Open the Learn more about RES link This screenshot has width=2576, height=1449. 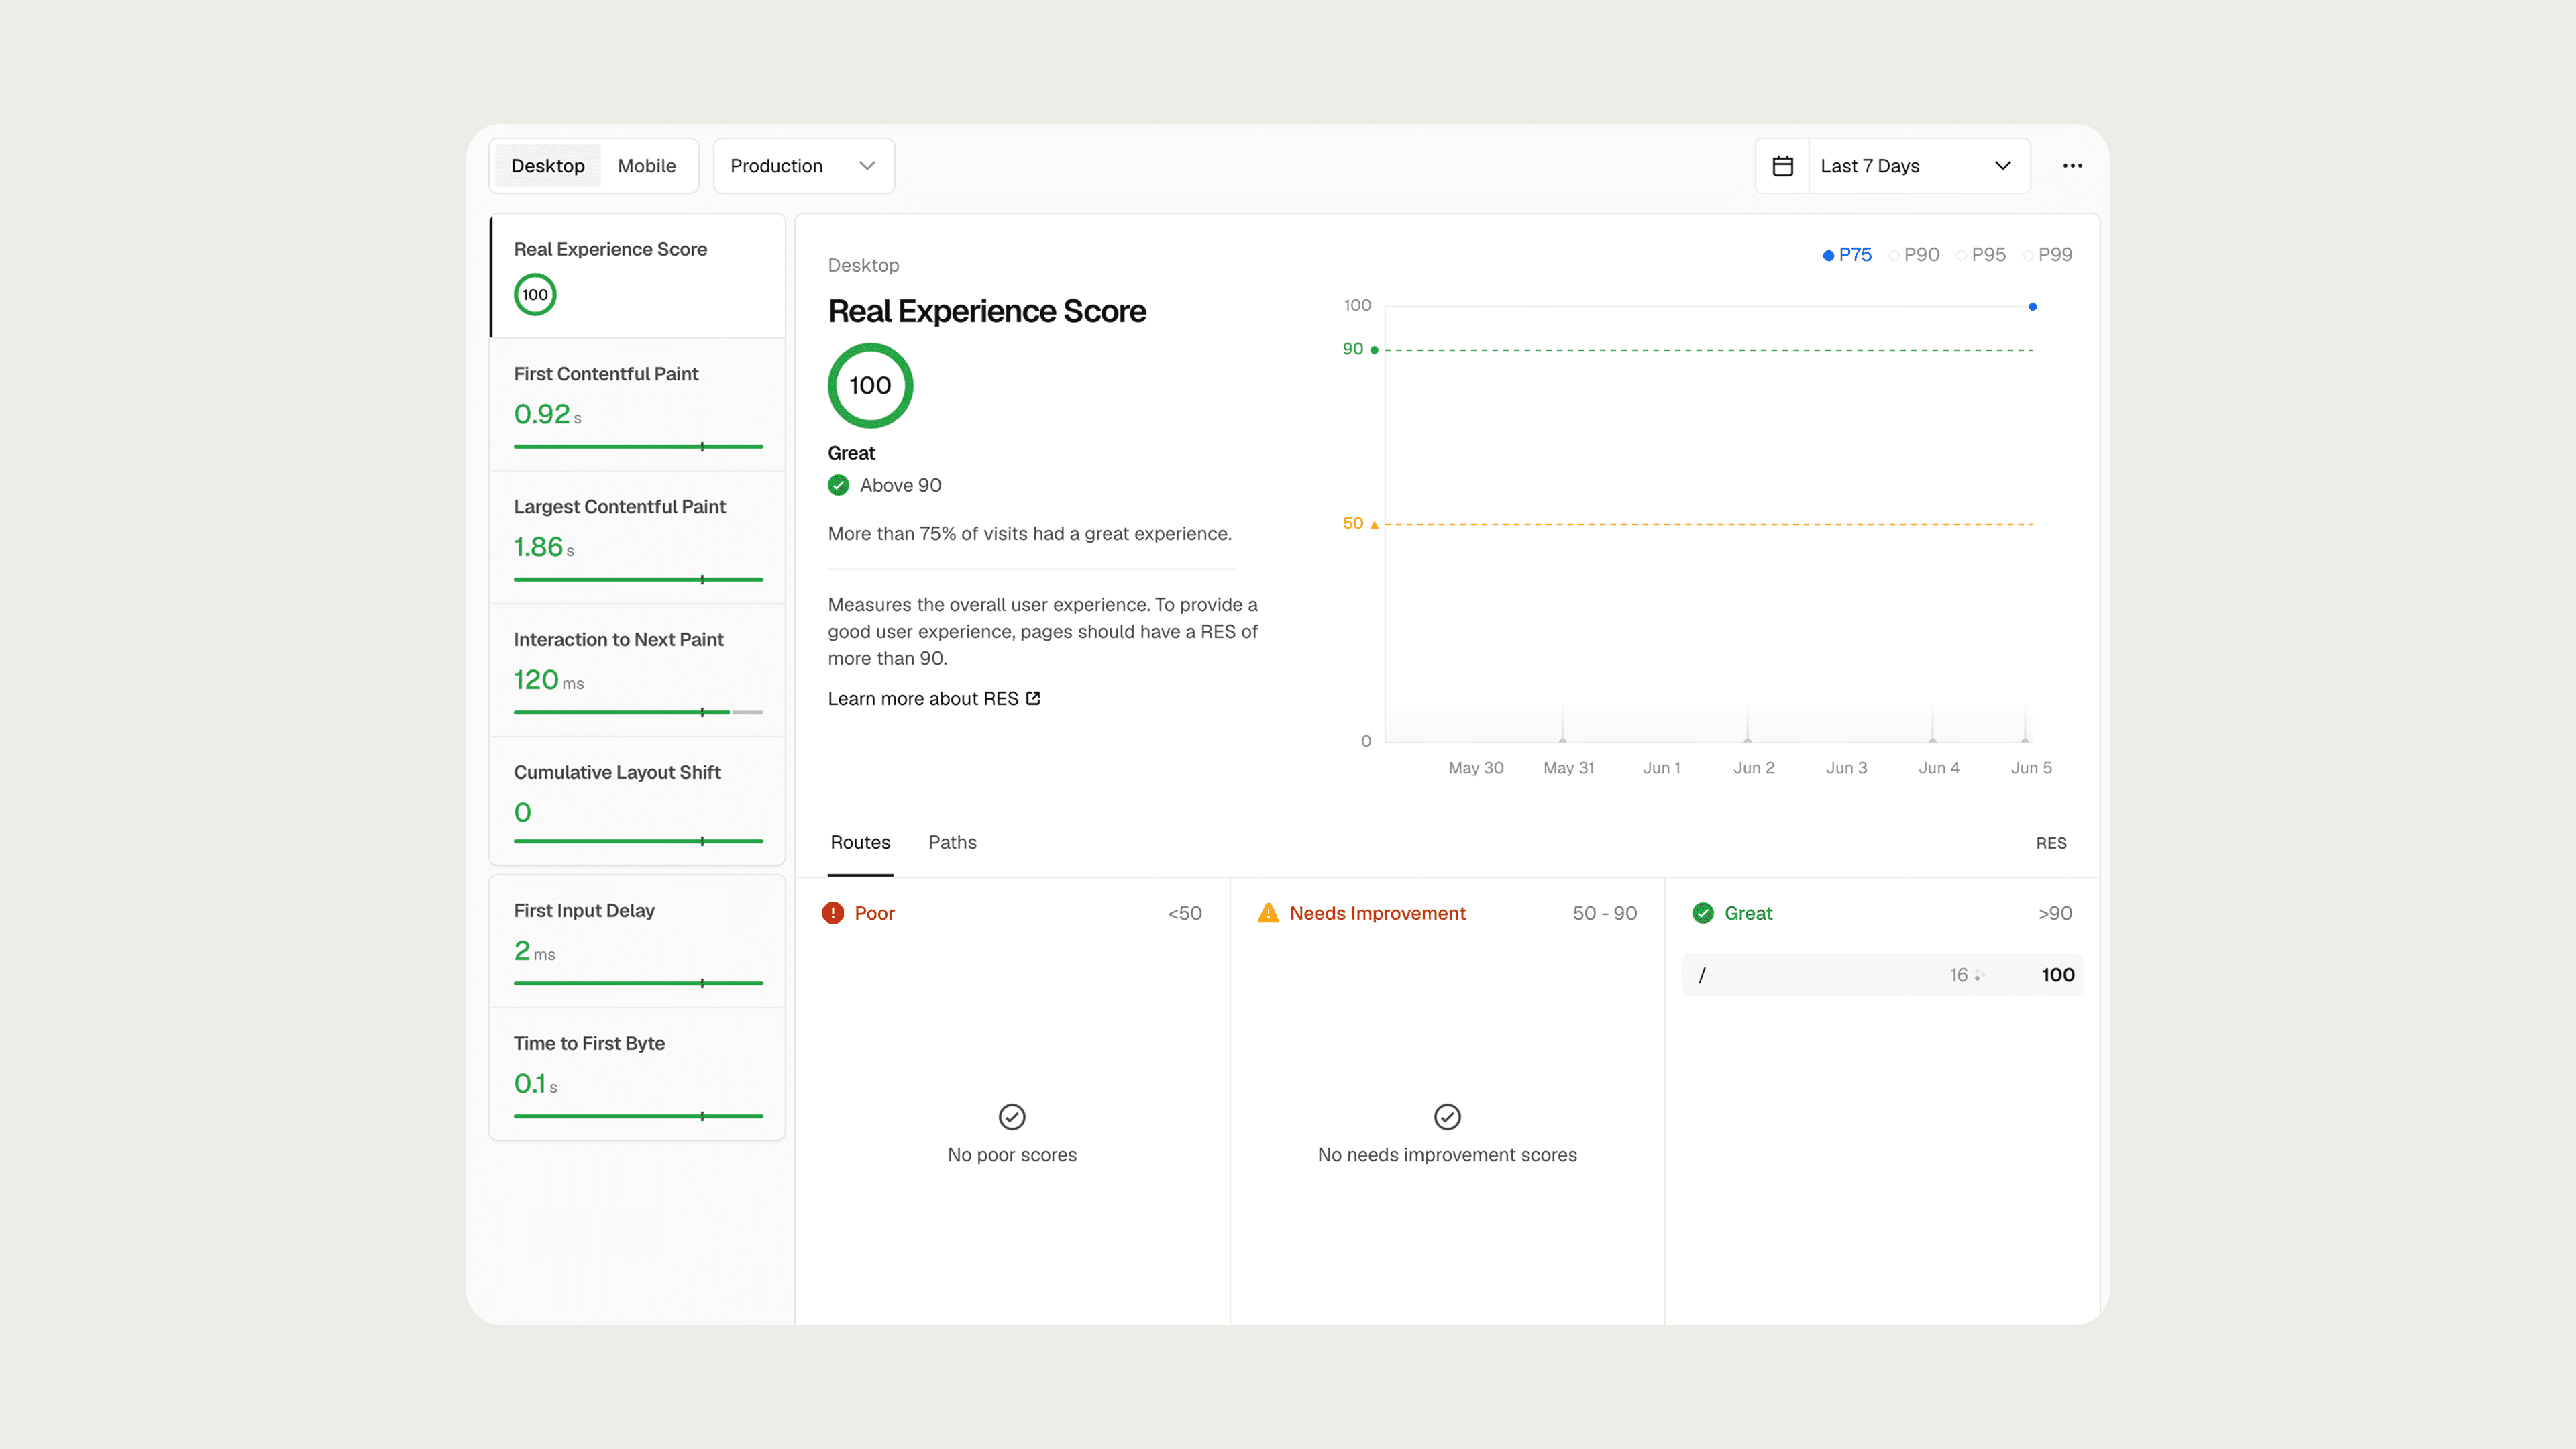[x=934, y=698]
